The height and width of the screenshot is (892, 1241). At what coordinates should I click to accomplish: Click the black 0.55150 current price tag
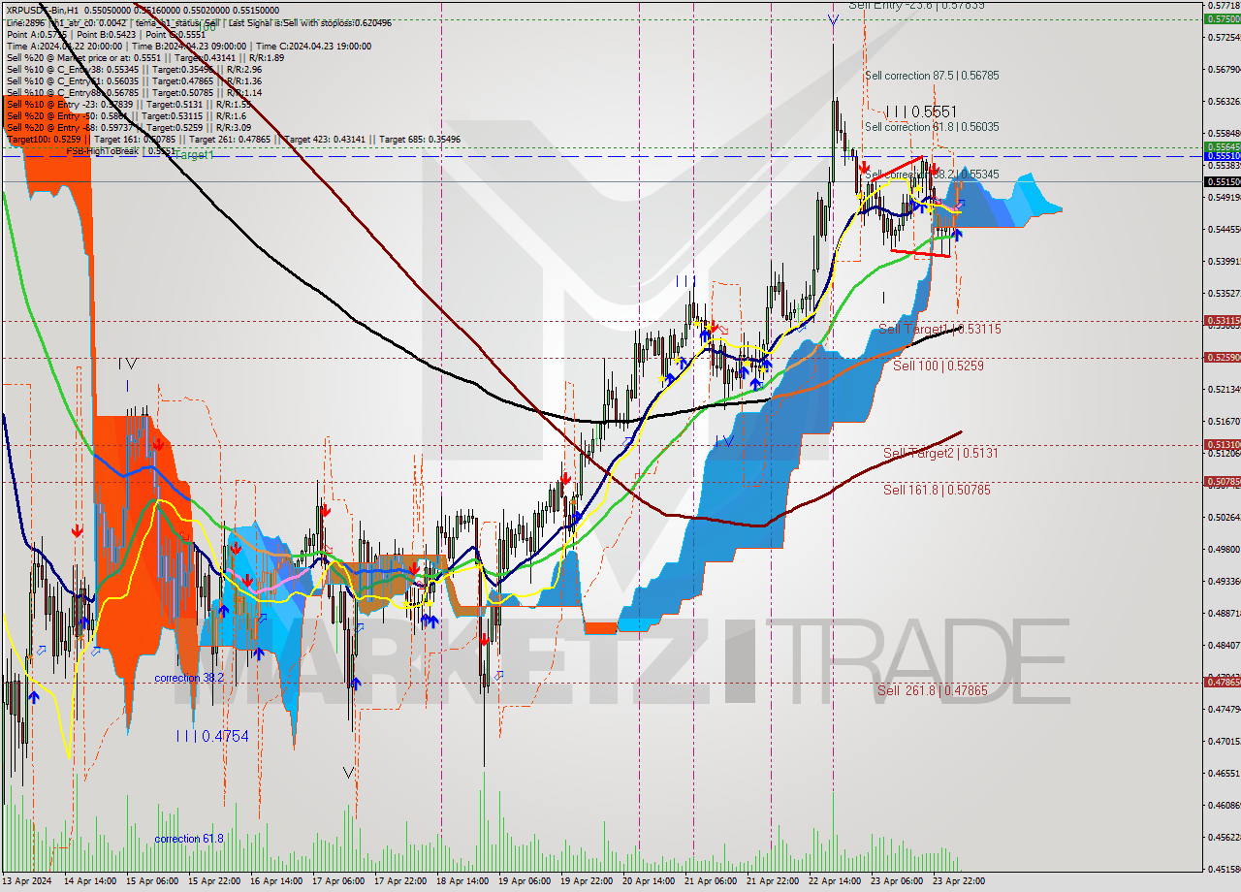click(1222, 181)
